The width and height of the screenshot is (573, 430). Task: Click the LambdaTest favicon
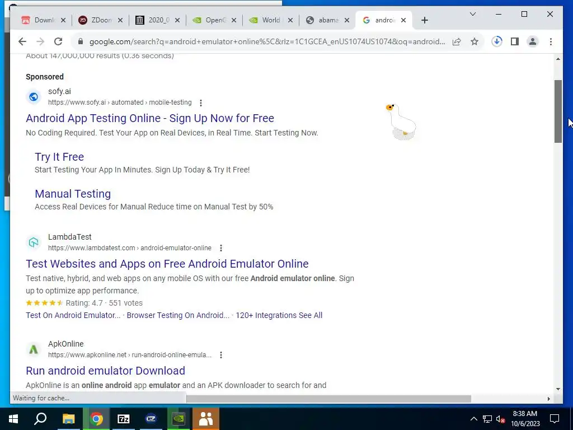[34, 242]
